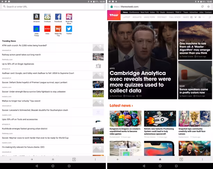Tap the back arrow in left browser
The width and height of the screenshot is (213, 169).
(11, 159)
